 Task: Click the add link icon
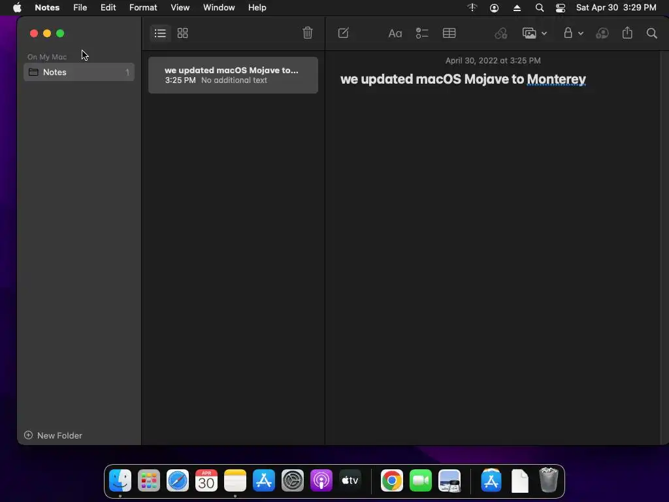[x=501, y=33]
